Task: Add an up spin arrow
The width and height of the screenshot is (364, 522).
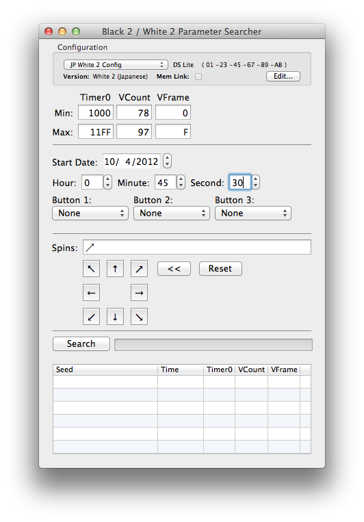Action: tap(115, 269)
